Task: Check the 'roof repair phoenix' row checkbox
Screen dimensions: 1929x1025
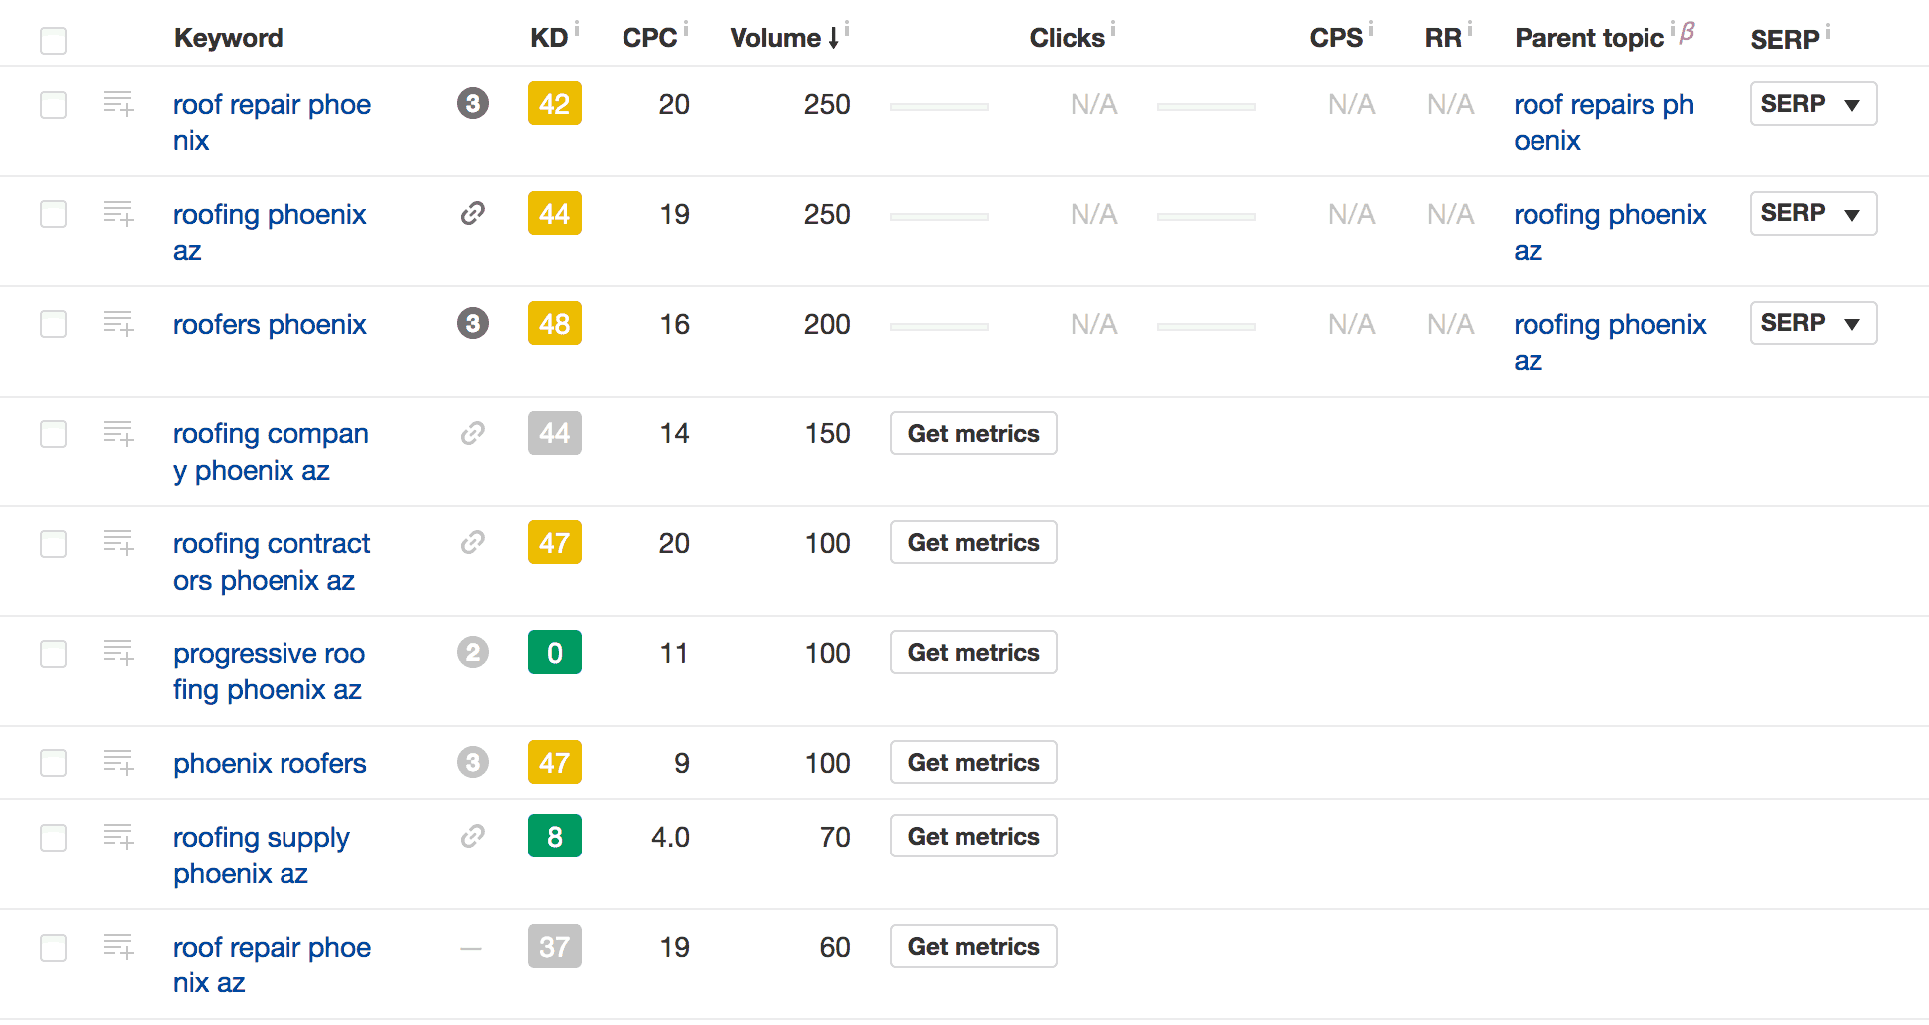Action: point(54,104)
